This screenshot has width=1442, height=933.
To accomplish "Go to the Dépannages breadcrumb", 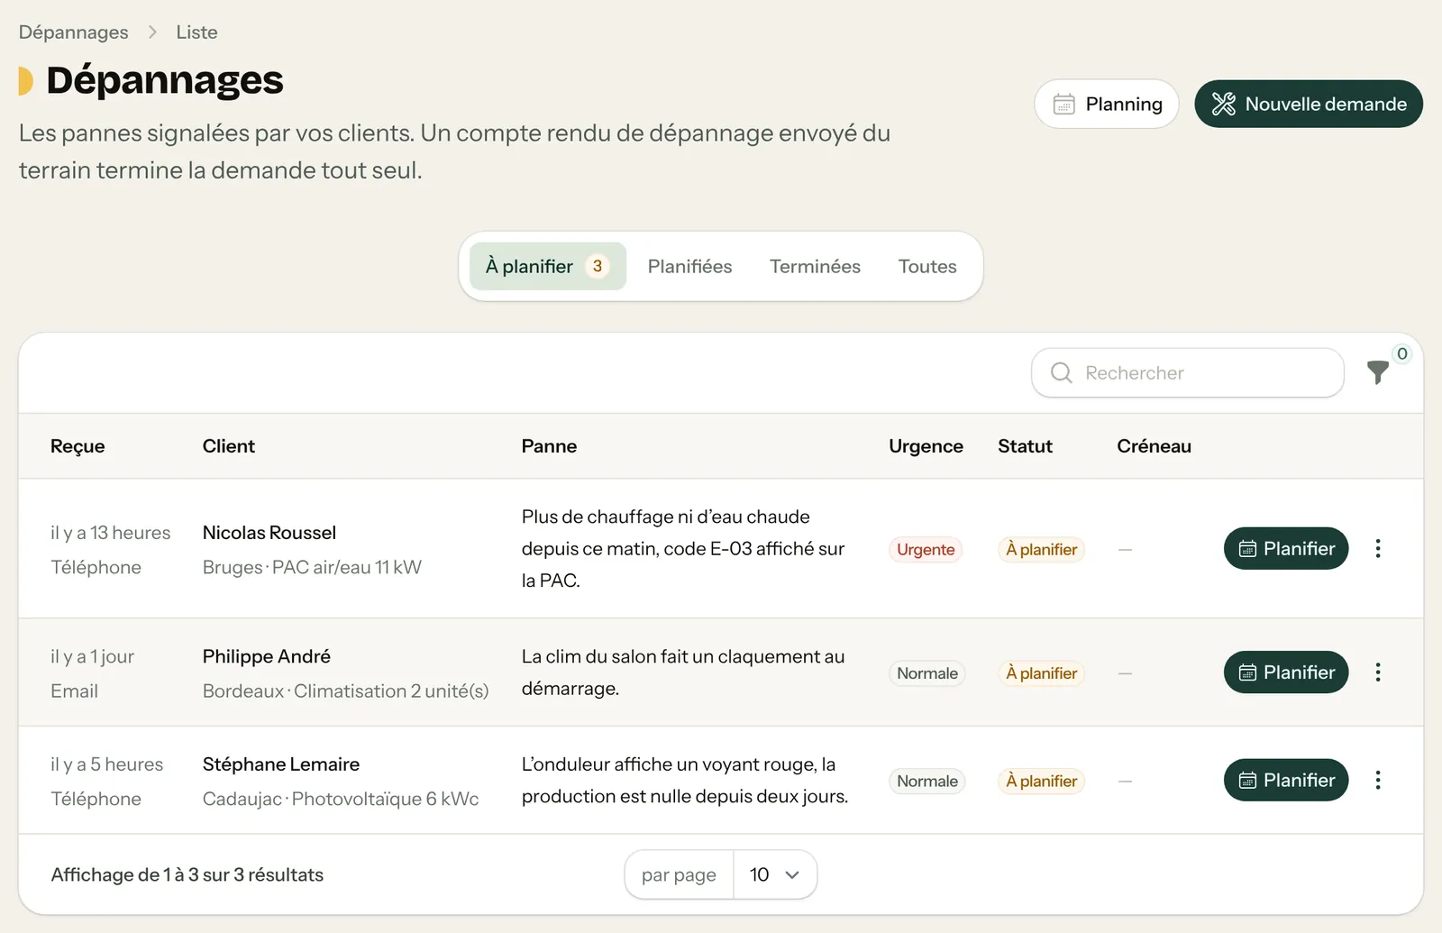I will pos(74,32).
